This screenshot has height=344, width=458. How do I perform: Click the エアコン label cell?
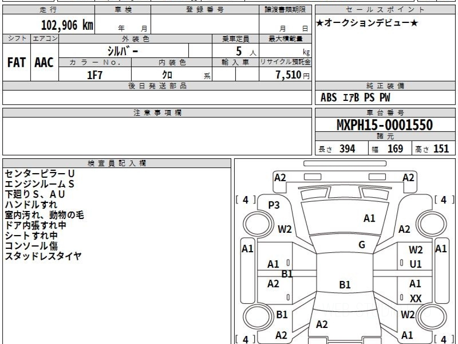tap(45, 39)
